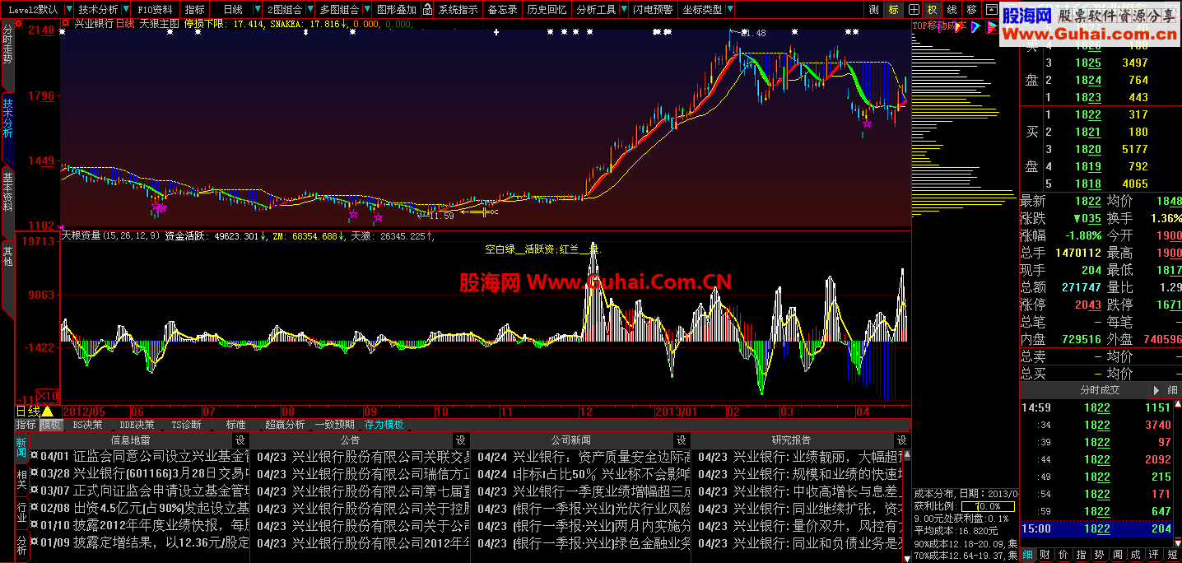The image size is (1182, 563).
Task: Click the 闪电预警 alert button
Action: [x=654, y=9]
